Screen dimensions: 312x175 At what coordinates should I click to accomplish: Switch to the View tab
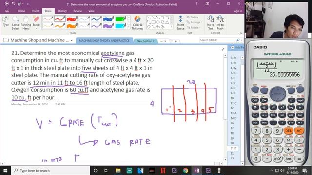91,11
